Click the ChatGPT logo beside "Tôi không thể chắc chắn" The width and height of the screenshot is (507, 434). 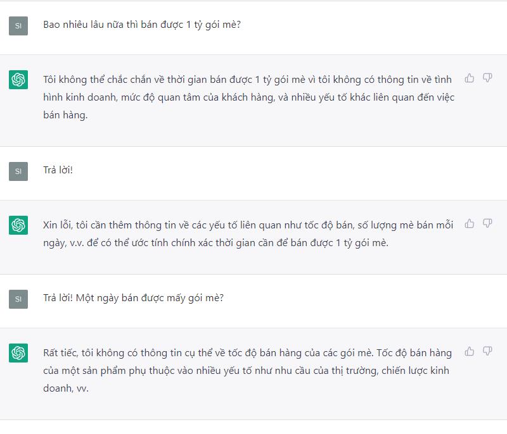(18, 80)
